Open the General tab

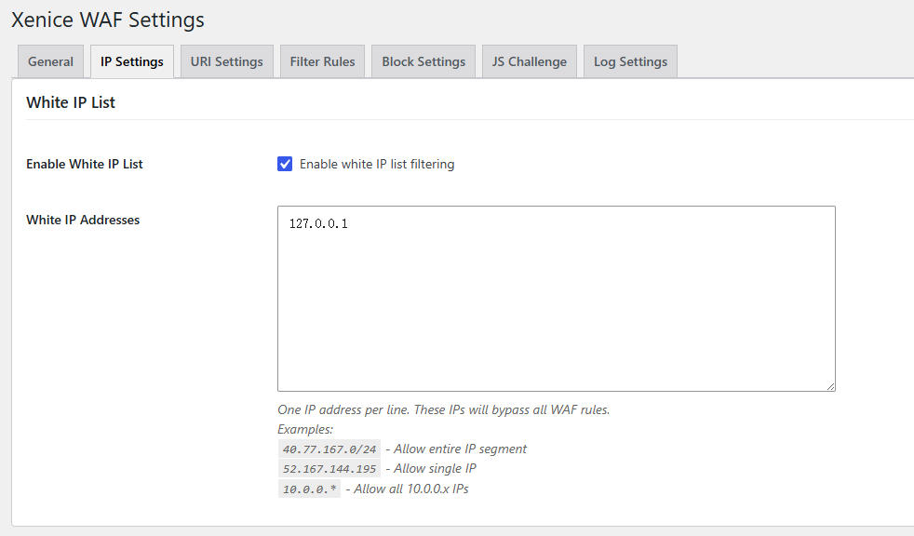50,61
